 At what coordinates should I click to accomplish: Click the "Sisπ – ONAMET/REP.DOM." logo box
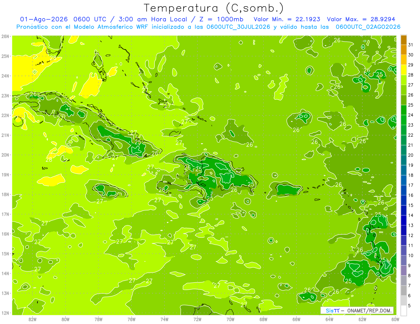point(357,310)
